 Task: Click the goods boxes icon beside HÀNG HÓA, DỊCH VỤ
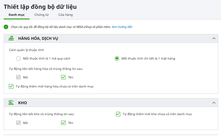(11, 38)
